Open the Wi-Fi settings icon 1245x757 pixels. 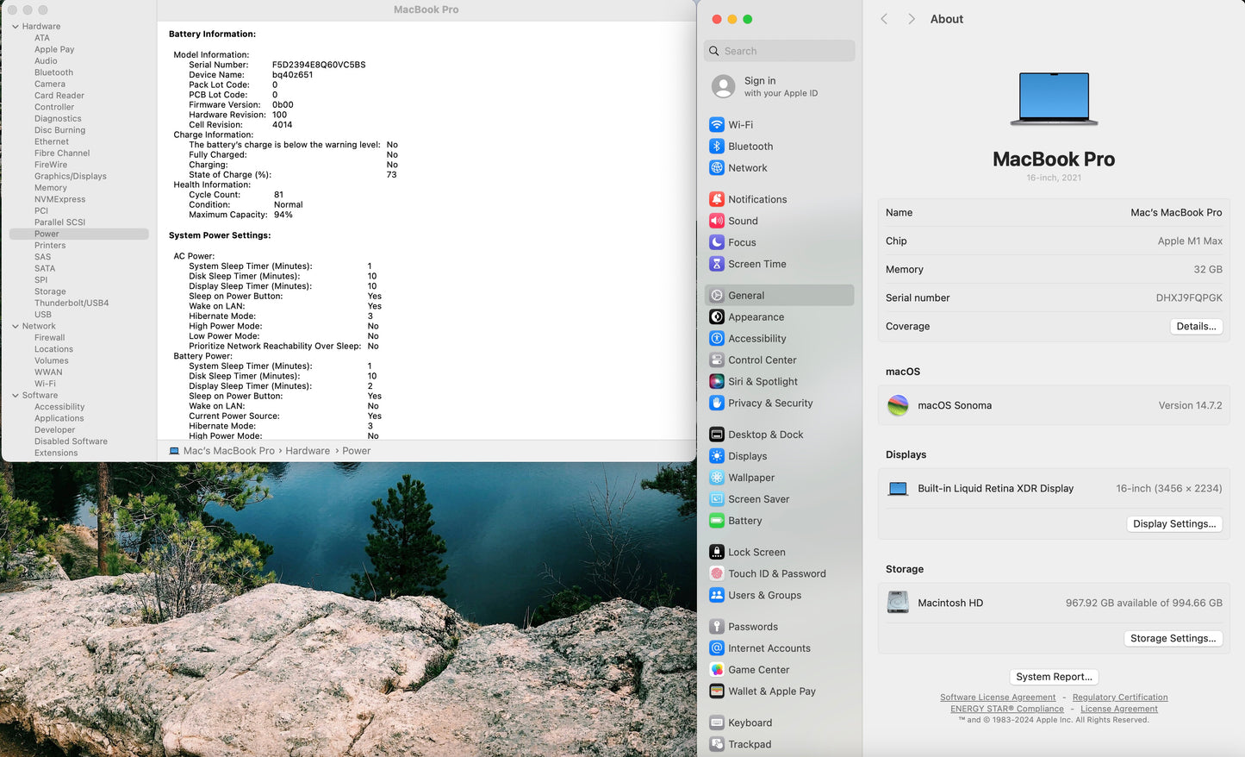716,124
